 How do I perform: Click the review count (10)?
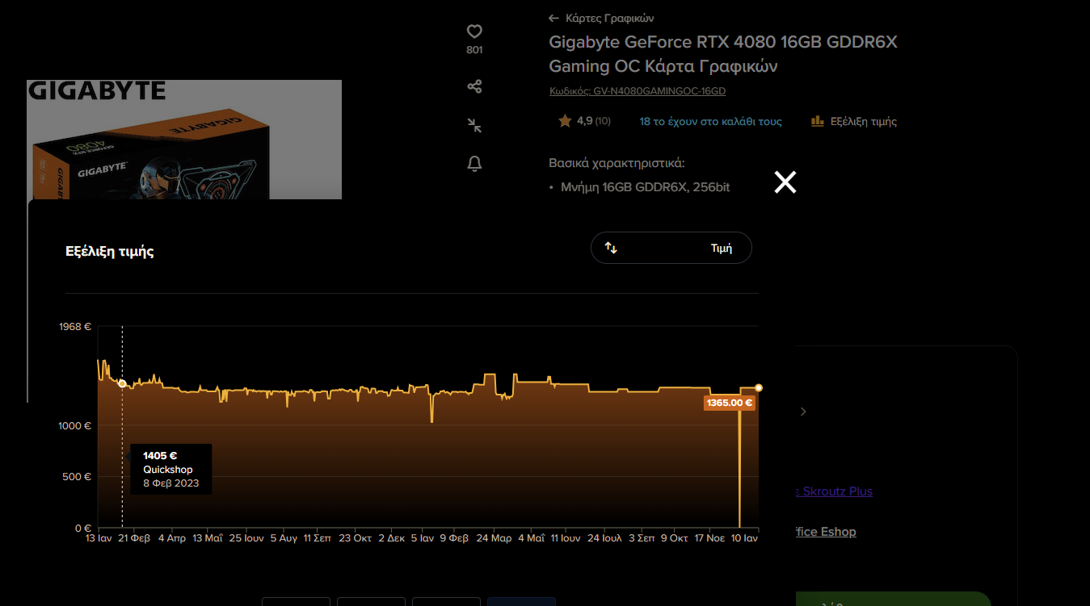click(x=603, y=121)
